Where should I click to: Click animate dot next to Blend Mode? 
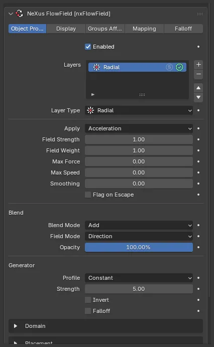tap(198, 225)
